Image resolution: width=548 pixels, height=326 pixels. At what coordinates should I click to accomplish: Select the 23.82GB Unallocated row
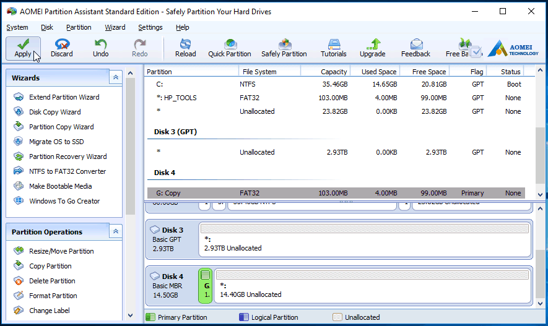point(336,111)
